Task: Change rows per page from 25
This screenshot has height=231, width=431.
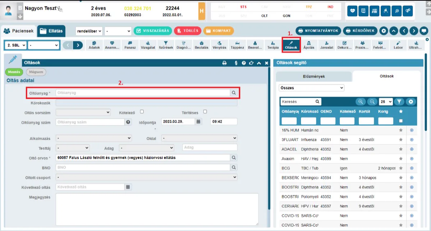Action: point(386,102)
